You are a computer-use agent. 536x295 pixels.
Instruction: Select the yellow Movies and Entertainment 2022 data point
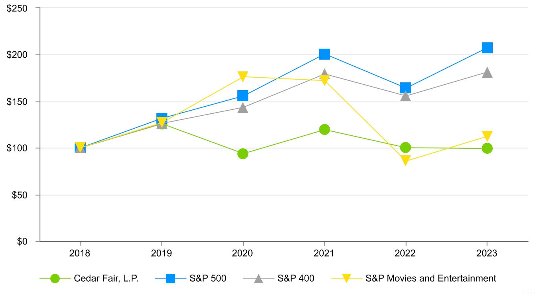pyautogui.click(x=406, y=160)
